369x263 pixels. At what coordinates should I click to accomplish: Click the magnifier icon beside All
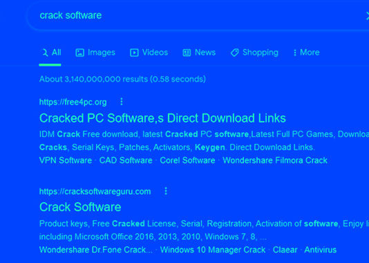45,53
